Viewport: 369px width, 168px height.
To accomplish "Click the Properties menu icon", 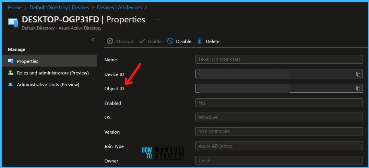I will click(x=11, y=61).
